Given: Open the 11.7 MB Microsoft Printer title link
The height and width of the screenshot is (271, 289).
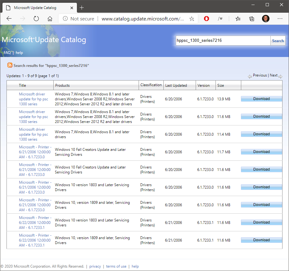Looking at the screenshot, I should pyautogui.click(x=35, y=152).
